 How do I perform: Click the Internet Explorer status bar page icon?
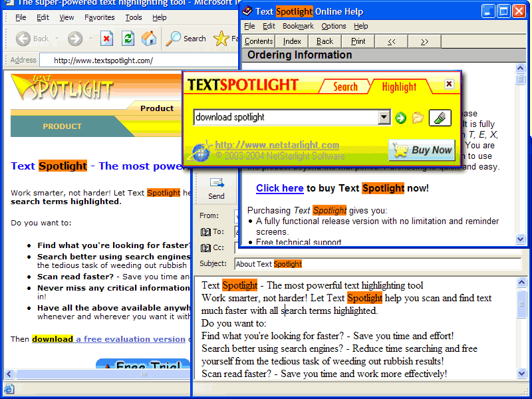9,389
